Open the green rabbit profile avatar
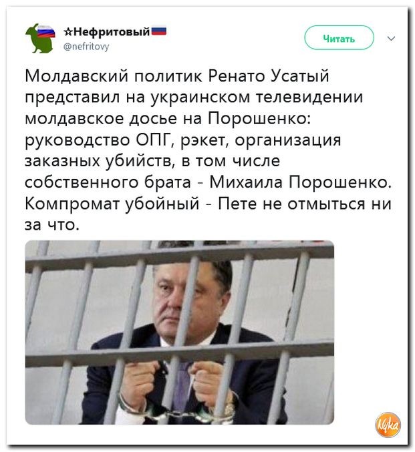This screenshot has width=415, height=452. point(40,38)
